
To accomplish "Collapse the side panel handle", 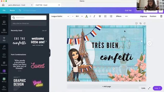I will tap(49, 53).
